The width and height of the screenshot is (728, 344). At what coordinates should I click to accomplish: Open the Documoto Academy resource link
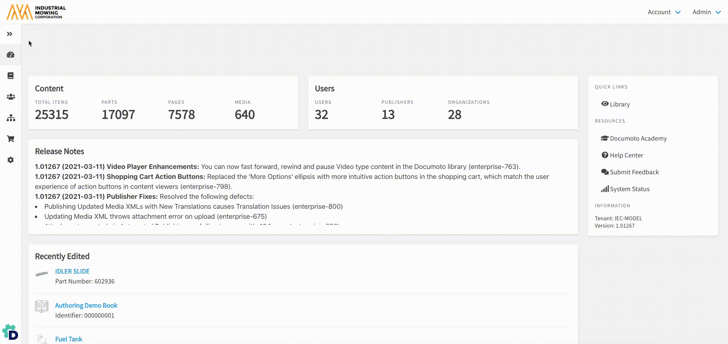(637, 138)
